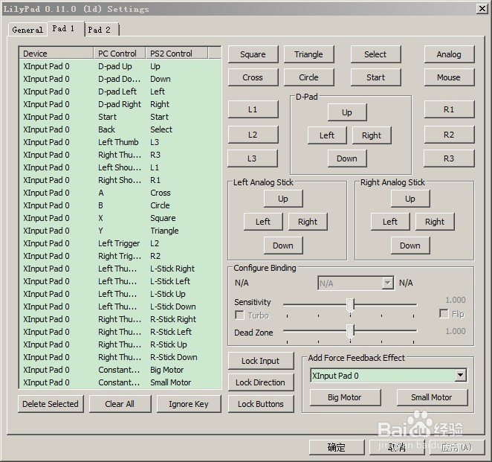Select the R-Stick Down binding row
The image size is (492, 462).
[x=120, y=357]
